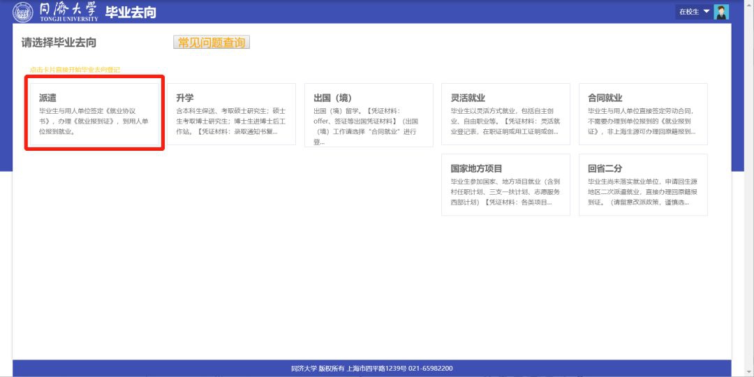The width and height of the screenshot is (754, 377).
Task: Open the 常见问题查询 button
Action: (x=211, y=43)
